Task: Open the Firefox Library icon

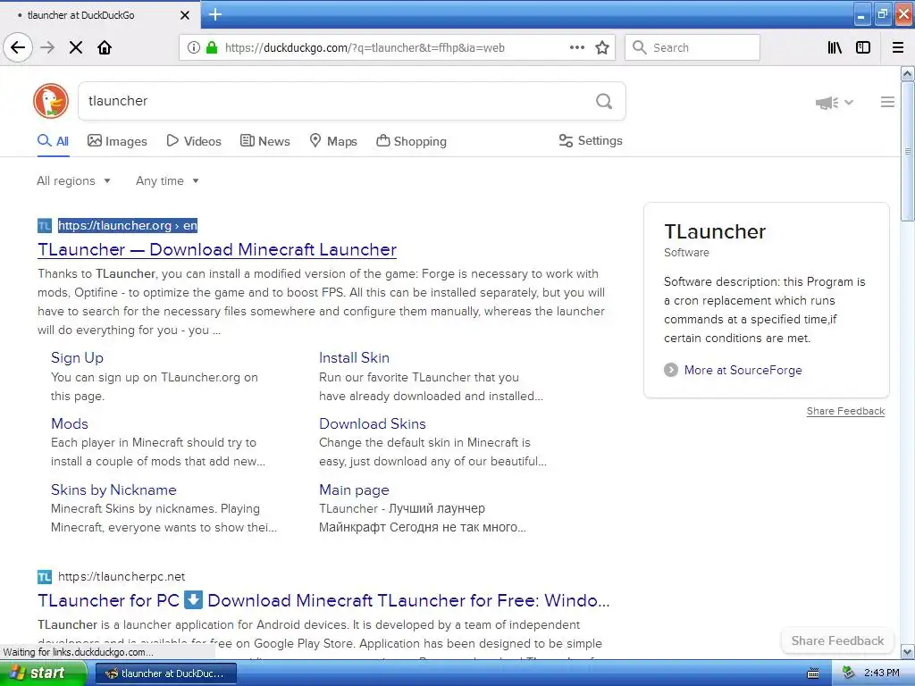Action: (835, 47)
